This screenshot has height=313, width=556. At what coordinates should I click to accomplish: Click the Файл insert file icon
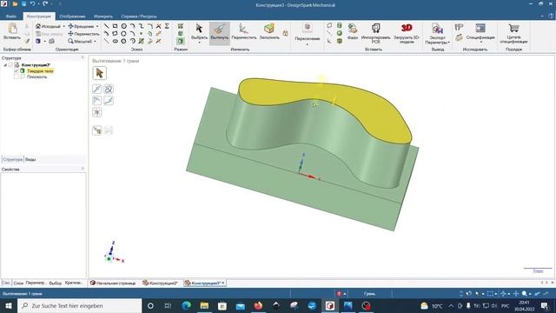[353, 31]
